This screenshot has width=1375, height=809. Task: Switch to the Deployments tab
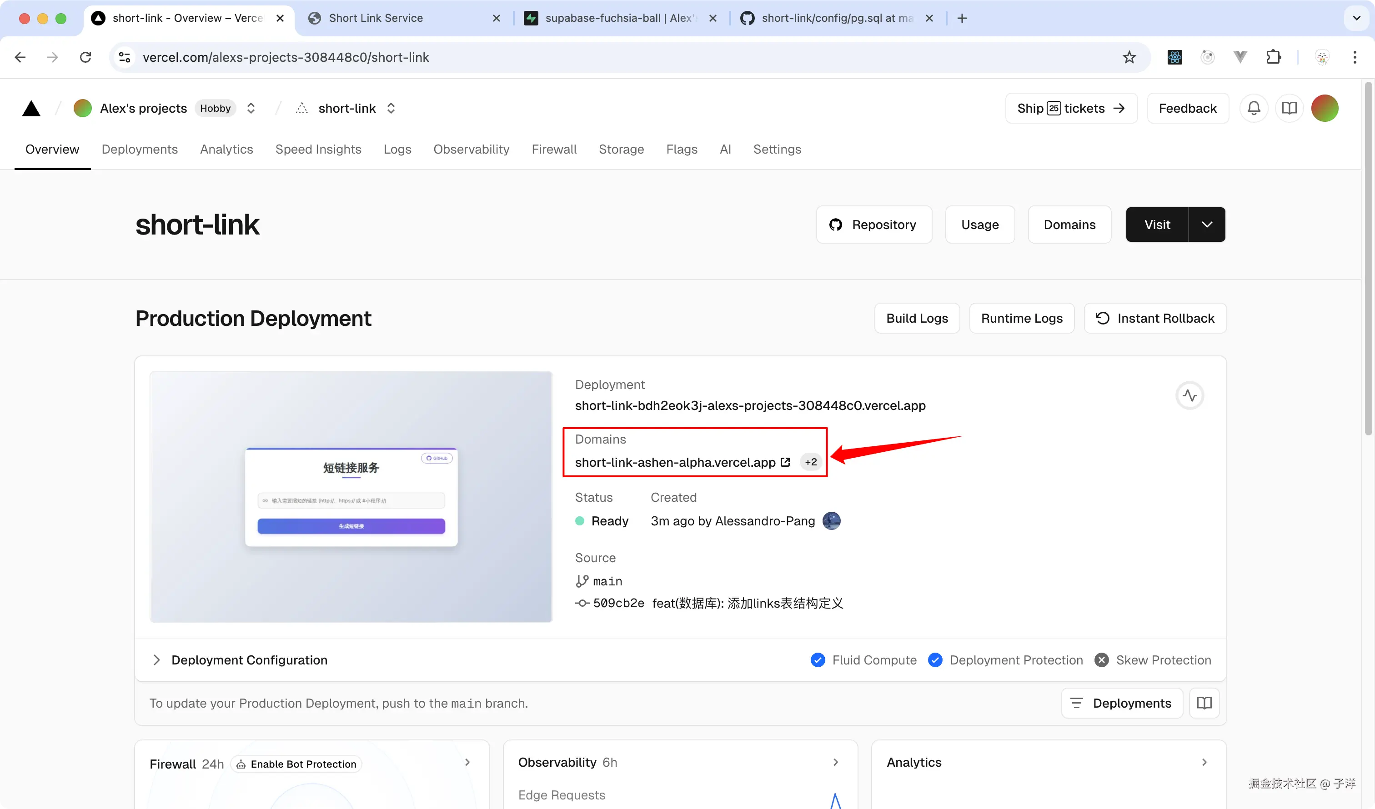(140, 149)
